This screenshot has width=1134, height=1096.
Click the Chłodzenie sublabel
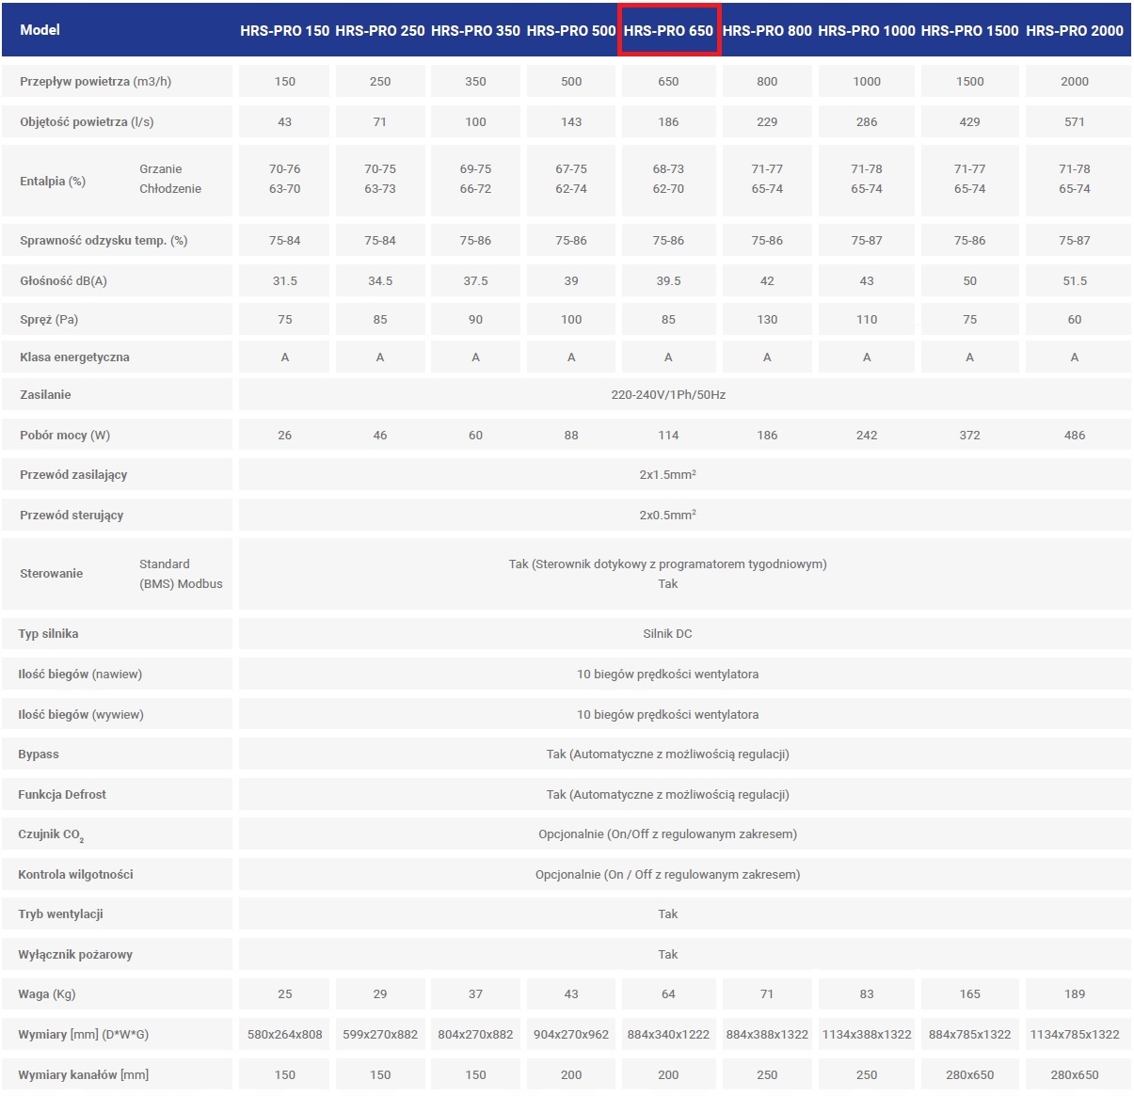pyautogui.click(x=170, y=189)
